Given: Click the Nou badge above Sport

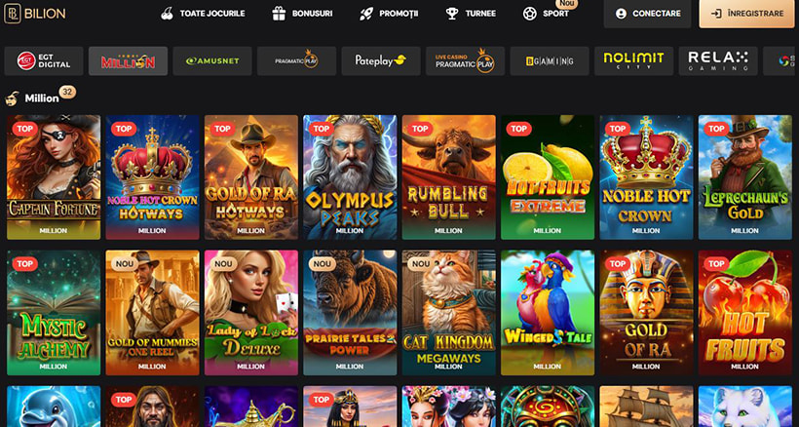Looking at the screenshot, I should (566, 4).
